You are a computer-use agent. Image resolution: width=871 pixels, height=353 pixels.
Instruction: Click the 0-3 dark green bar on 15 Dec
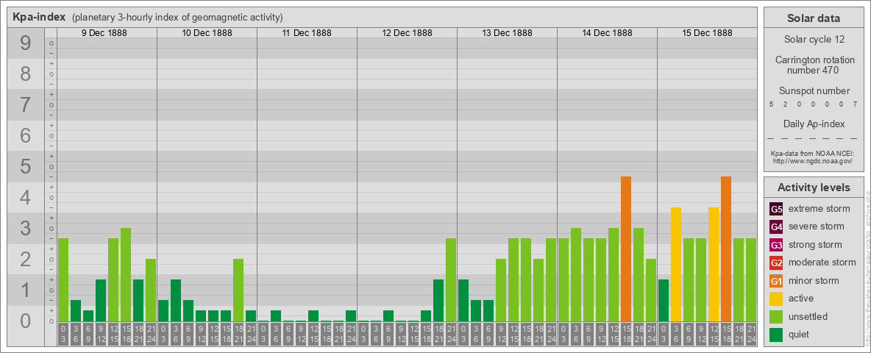click(664, 300)
